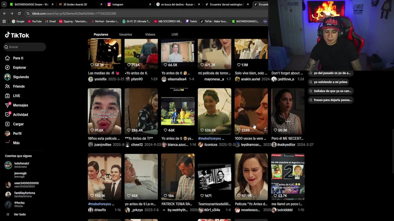
Task: Open suggestion Señales de que ya se can...
Action: (331, 91)
